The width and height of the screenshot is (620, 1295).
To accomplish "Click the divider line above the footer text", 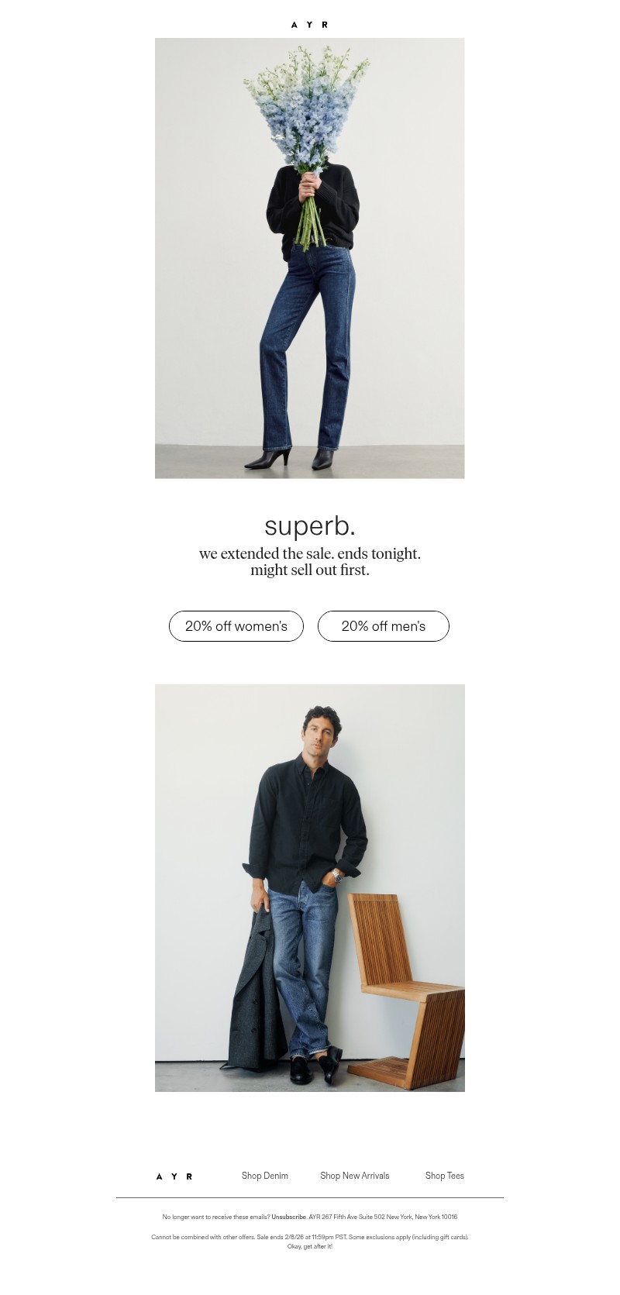I will 309,1197.
